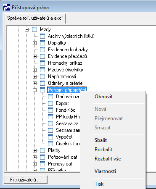This screenshot has width=156, height=189.
Task: Open the Filtr uživatelů dialog
Action: coord(26,180)
